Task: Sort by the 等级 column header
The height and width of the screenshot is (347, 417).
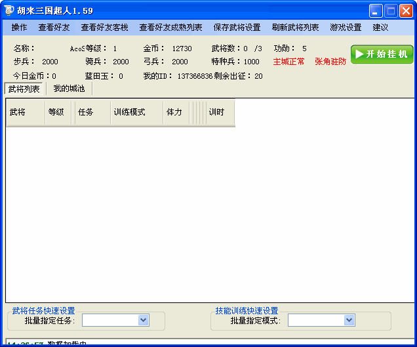Action: (x=58, y=112)
